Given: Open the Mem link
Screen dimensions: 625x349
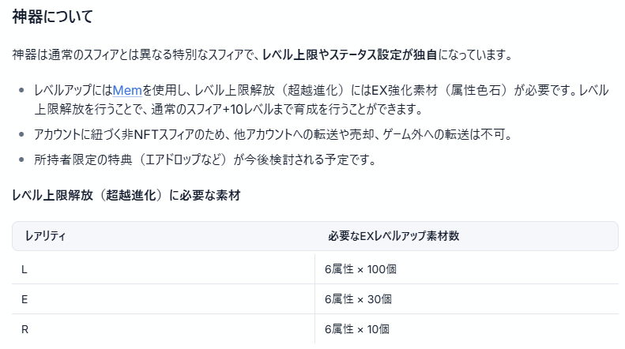Looking at the screenshot, I should click(x=127, y=91).
